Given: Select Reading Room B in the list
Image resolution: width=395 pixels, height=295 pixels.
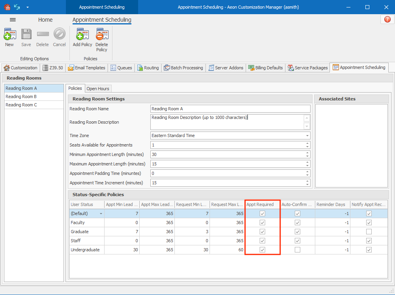Looking at the screenshot, I should point(21,96).
